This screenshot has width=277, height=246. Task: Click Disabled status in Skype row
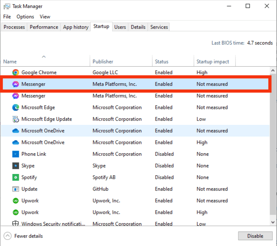[164, 166]
